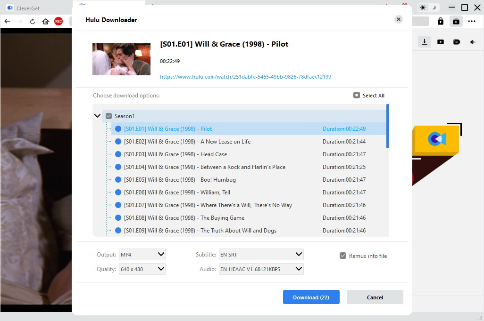
Task: Open the Hulu watch page link
Action: [x=245, y=77]
